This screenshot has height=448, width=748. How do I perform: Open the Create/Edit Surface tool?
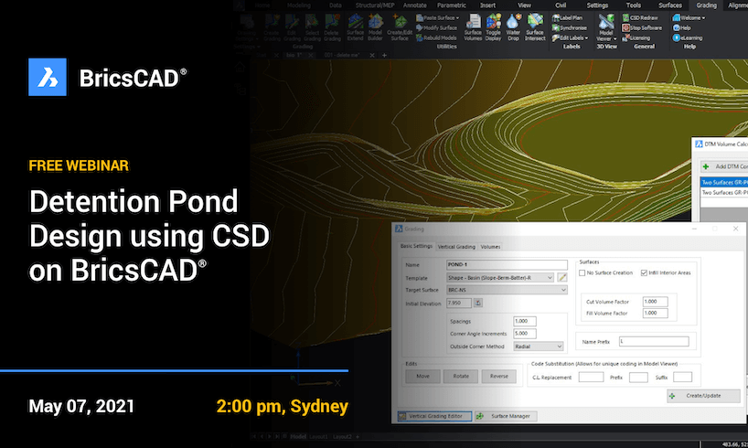click(x=400, y=27)
